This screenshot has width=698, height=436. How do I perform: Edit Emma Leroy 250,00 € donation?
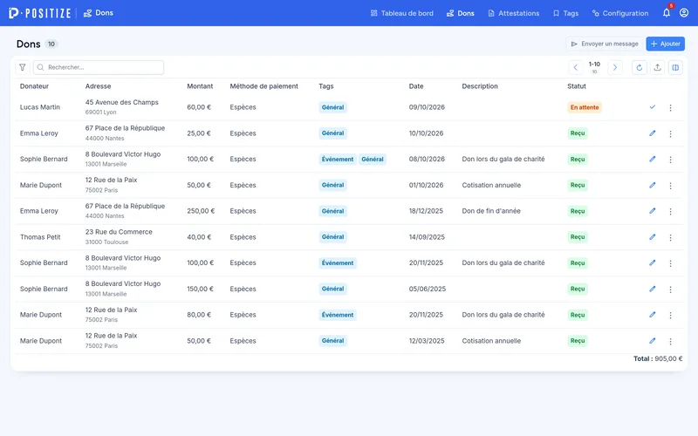click(652, 211)
